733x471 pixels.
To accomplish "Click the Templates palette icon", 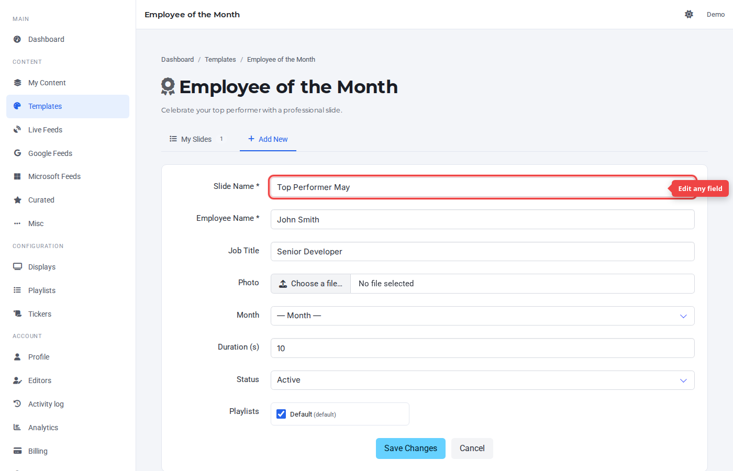I will pos(17,106).
